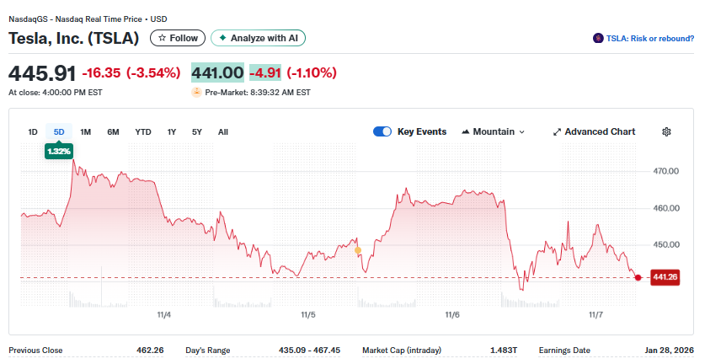
Task: Show the 1Y price history
Action: coord(172,131)
